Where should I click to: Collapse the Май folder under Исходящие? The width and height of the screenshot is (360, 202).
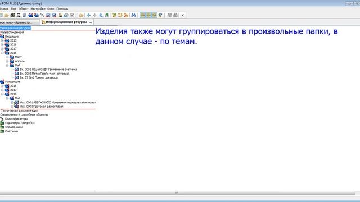tap(7, 98)
